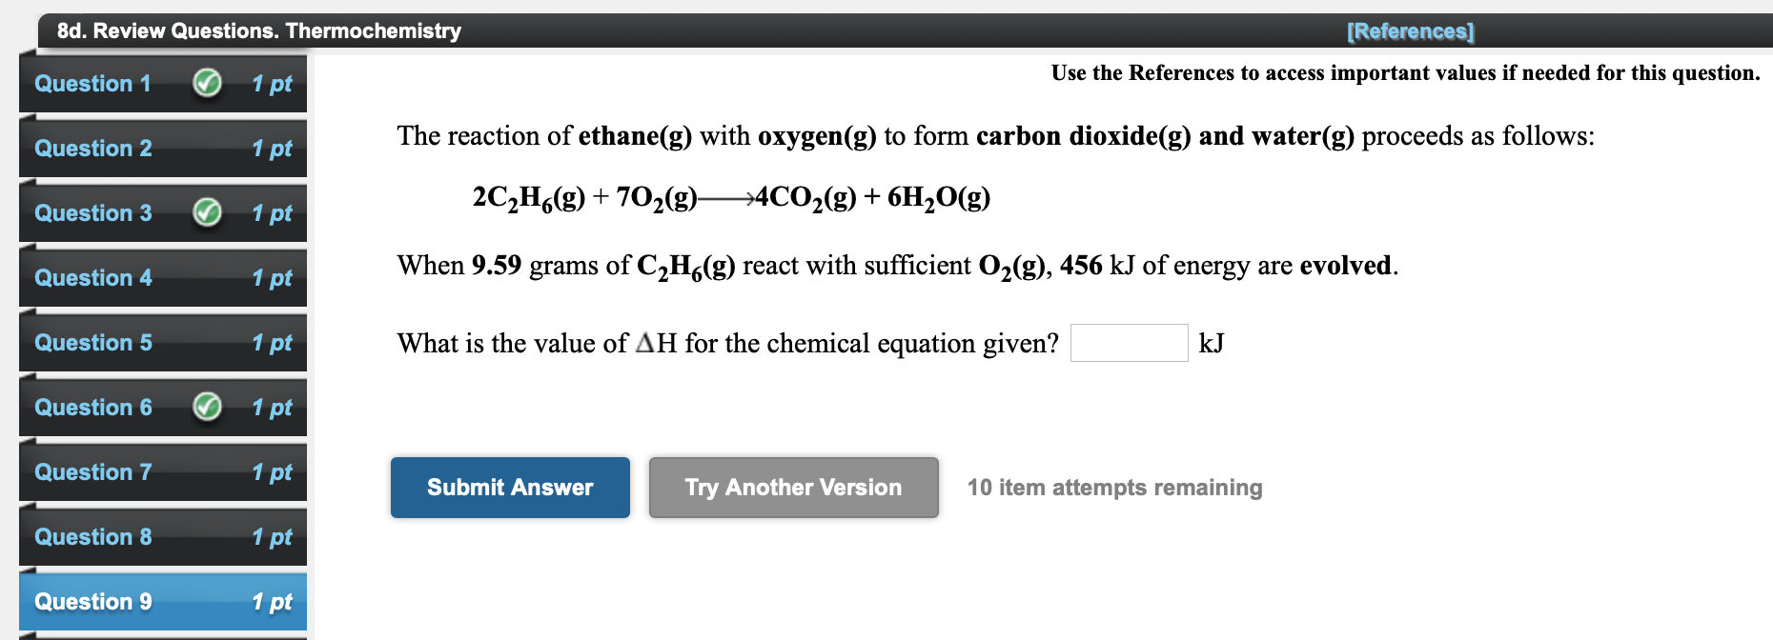The width and height of the screenshot is (1773, 640).
Task: Click the green checkmark on Question 1
Action: point(205,83)
